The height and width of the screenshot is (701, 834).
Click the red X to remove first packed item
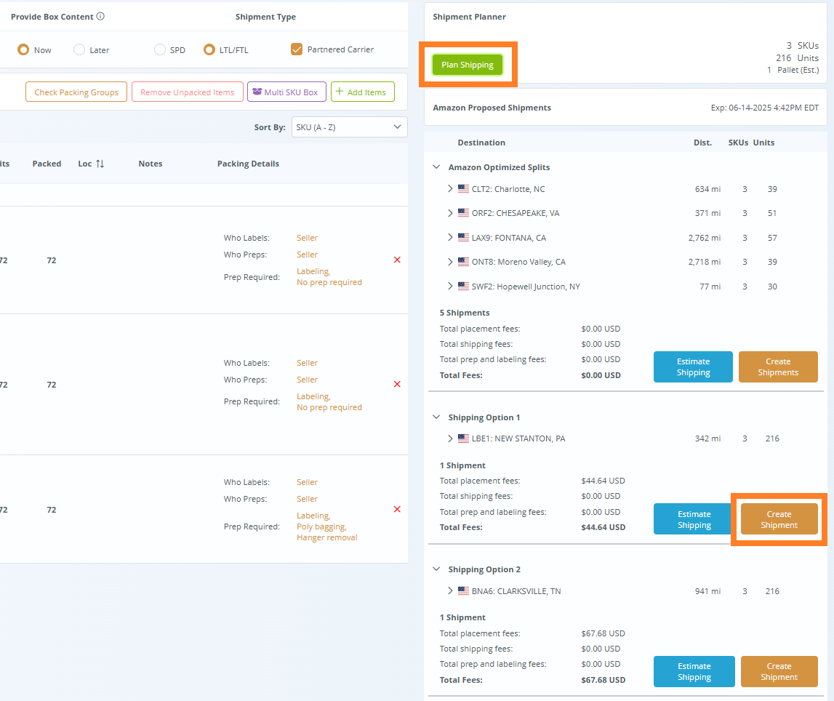click(x=397, y=259)
